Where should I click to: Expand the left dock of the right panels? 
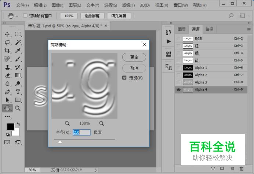(171, 23)
